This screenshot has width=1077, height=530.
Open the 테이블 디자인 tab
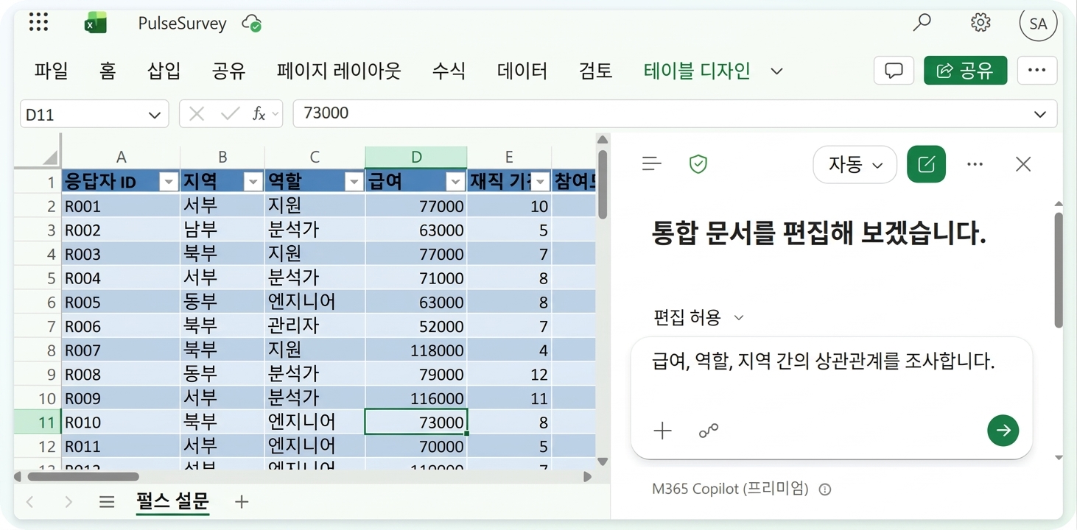697,71
